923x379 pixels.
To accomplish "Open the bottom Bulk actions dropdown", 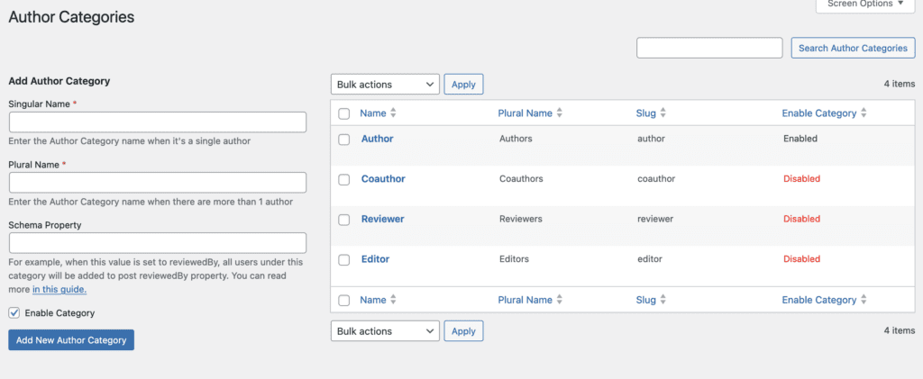I will [x=385, y=331].
